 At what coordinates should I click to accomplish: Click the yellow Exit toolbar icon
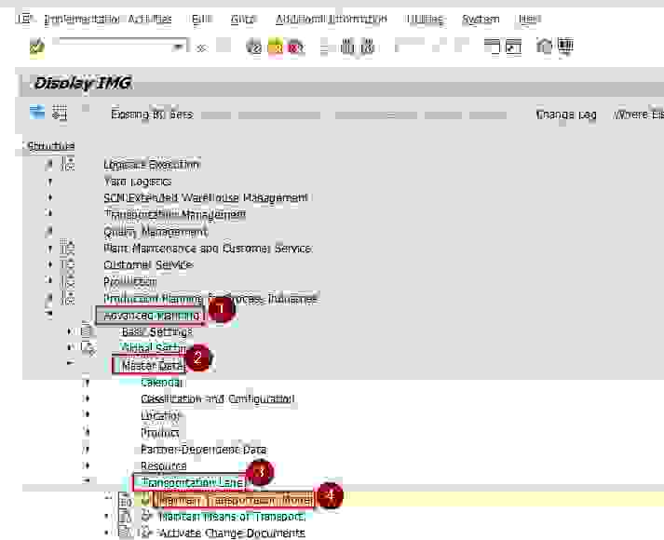tap(276, 47)
